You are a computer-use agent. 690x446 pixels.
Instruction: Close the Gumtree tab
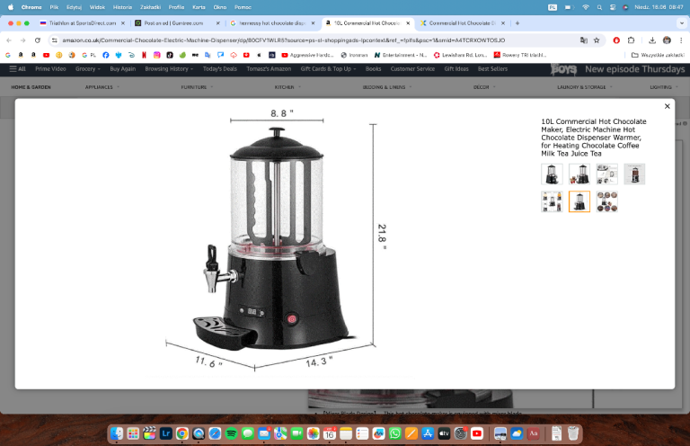pos(217,22)
